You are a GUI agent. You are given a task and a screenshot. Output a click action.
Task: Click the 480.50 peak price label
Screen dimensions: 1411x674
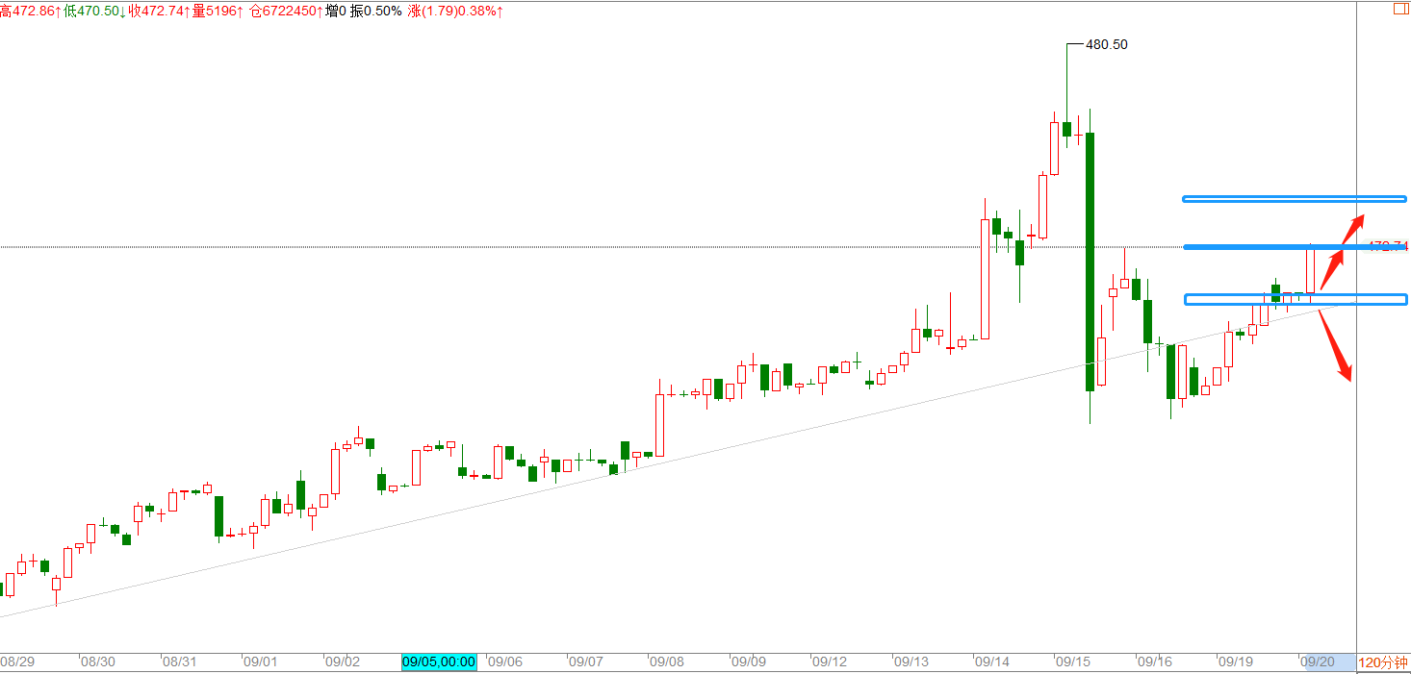click(x=1106, y=44)
